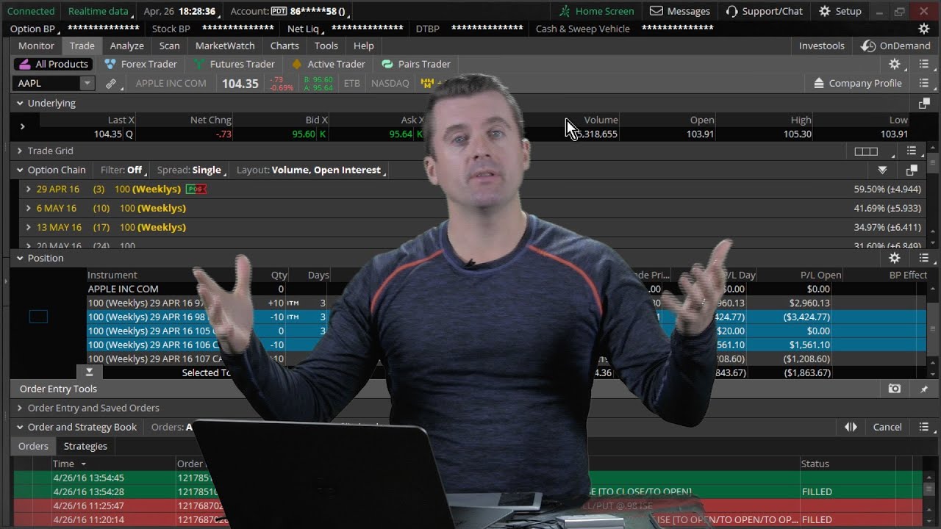Image resolution: width=941 pixels, height=529 pixels.
Task: Go to the Home Screen
Action: [x=596, y=11]
